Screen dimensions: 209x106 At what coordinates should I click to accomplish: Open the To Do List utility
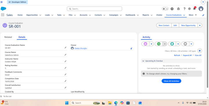pyautogui.click(x=6, y=96)
